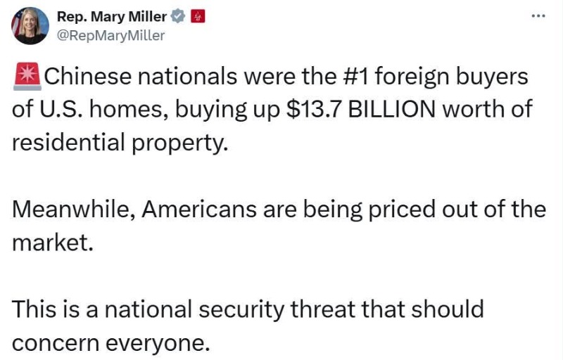The image size is (563, 360).
Task: Click the @RepMaryMiller handle
Action: coord(110,35)
